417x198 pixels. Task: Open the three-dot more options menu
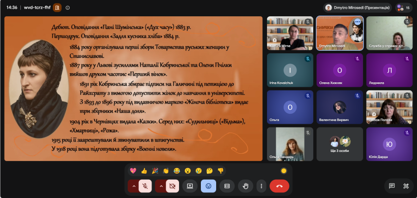(261, 186)
